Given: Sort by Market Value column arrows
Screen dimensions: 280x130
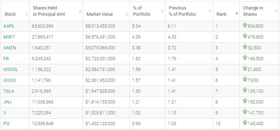Looking at the screenshot, I should [127, 14].
